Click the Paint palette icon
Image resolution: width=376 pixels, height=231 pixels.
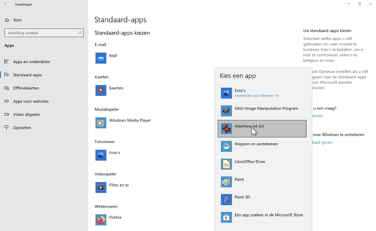[x=226, y=182]
